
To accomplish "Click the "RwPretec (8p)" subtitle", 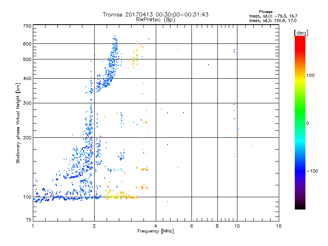I will point(155,20).
